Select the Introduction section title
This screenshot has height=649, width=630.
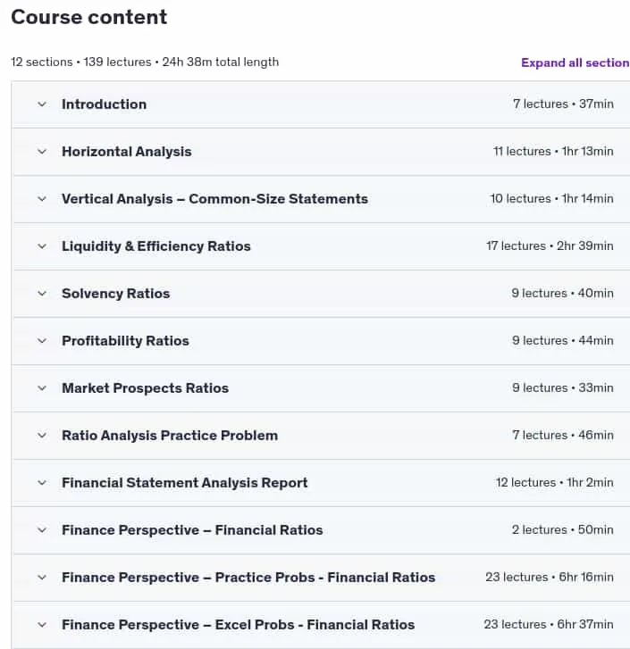point(104,104)
